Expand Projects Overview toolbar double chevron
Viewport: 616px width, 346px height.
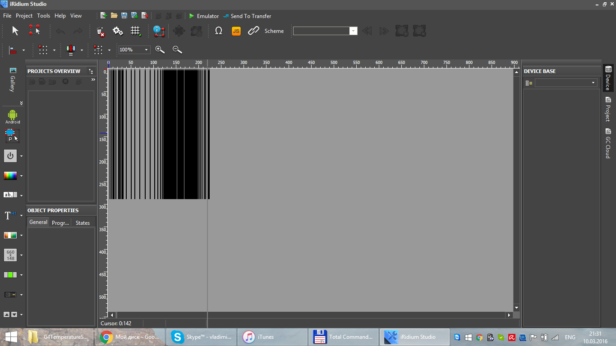(93, 80)
